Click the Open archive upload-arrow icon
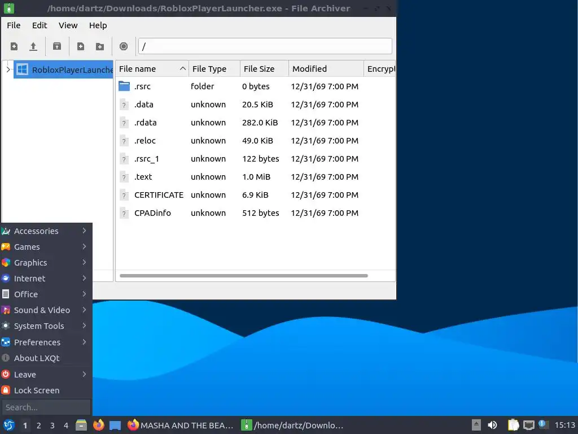This screenshot has height=434, width=578. tap(33, 46)
